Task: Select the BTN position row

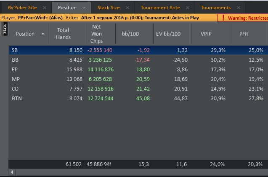Action: [138, 99]
